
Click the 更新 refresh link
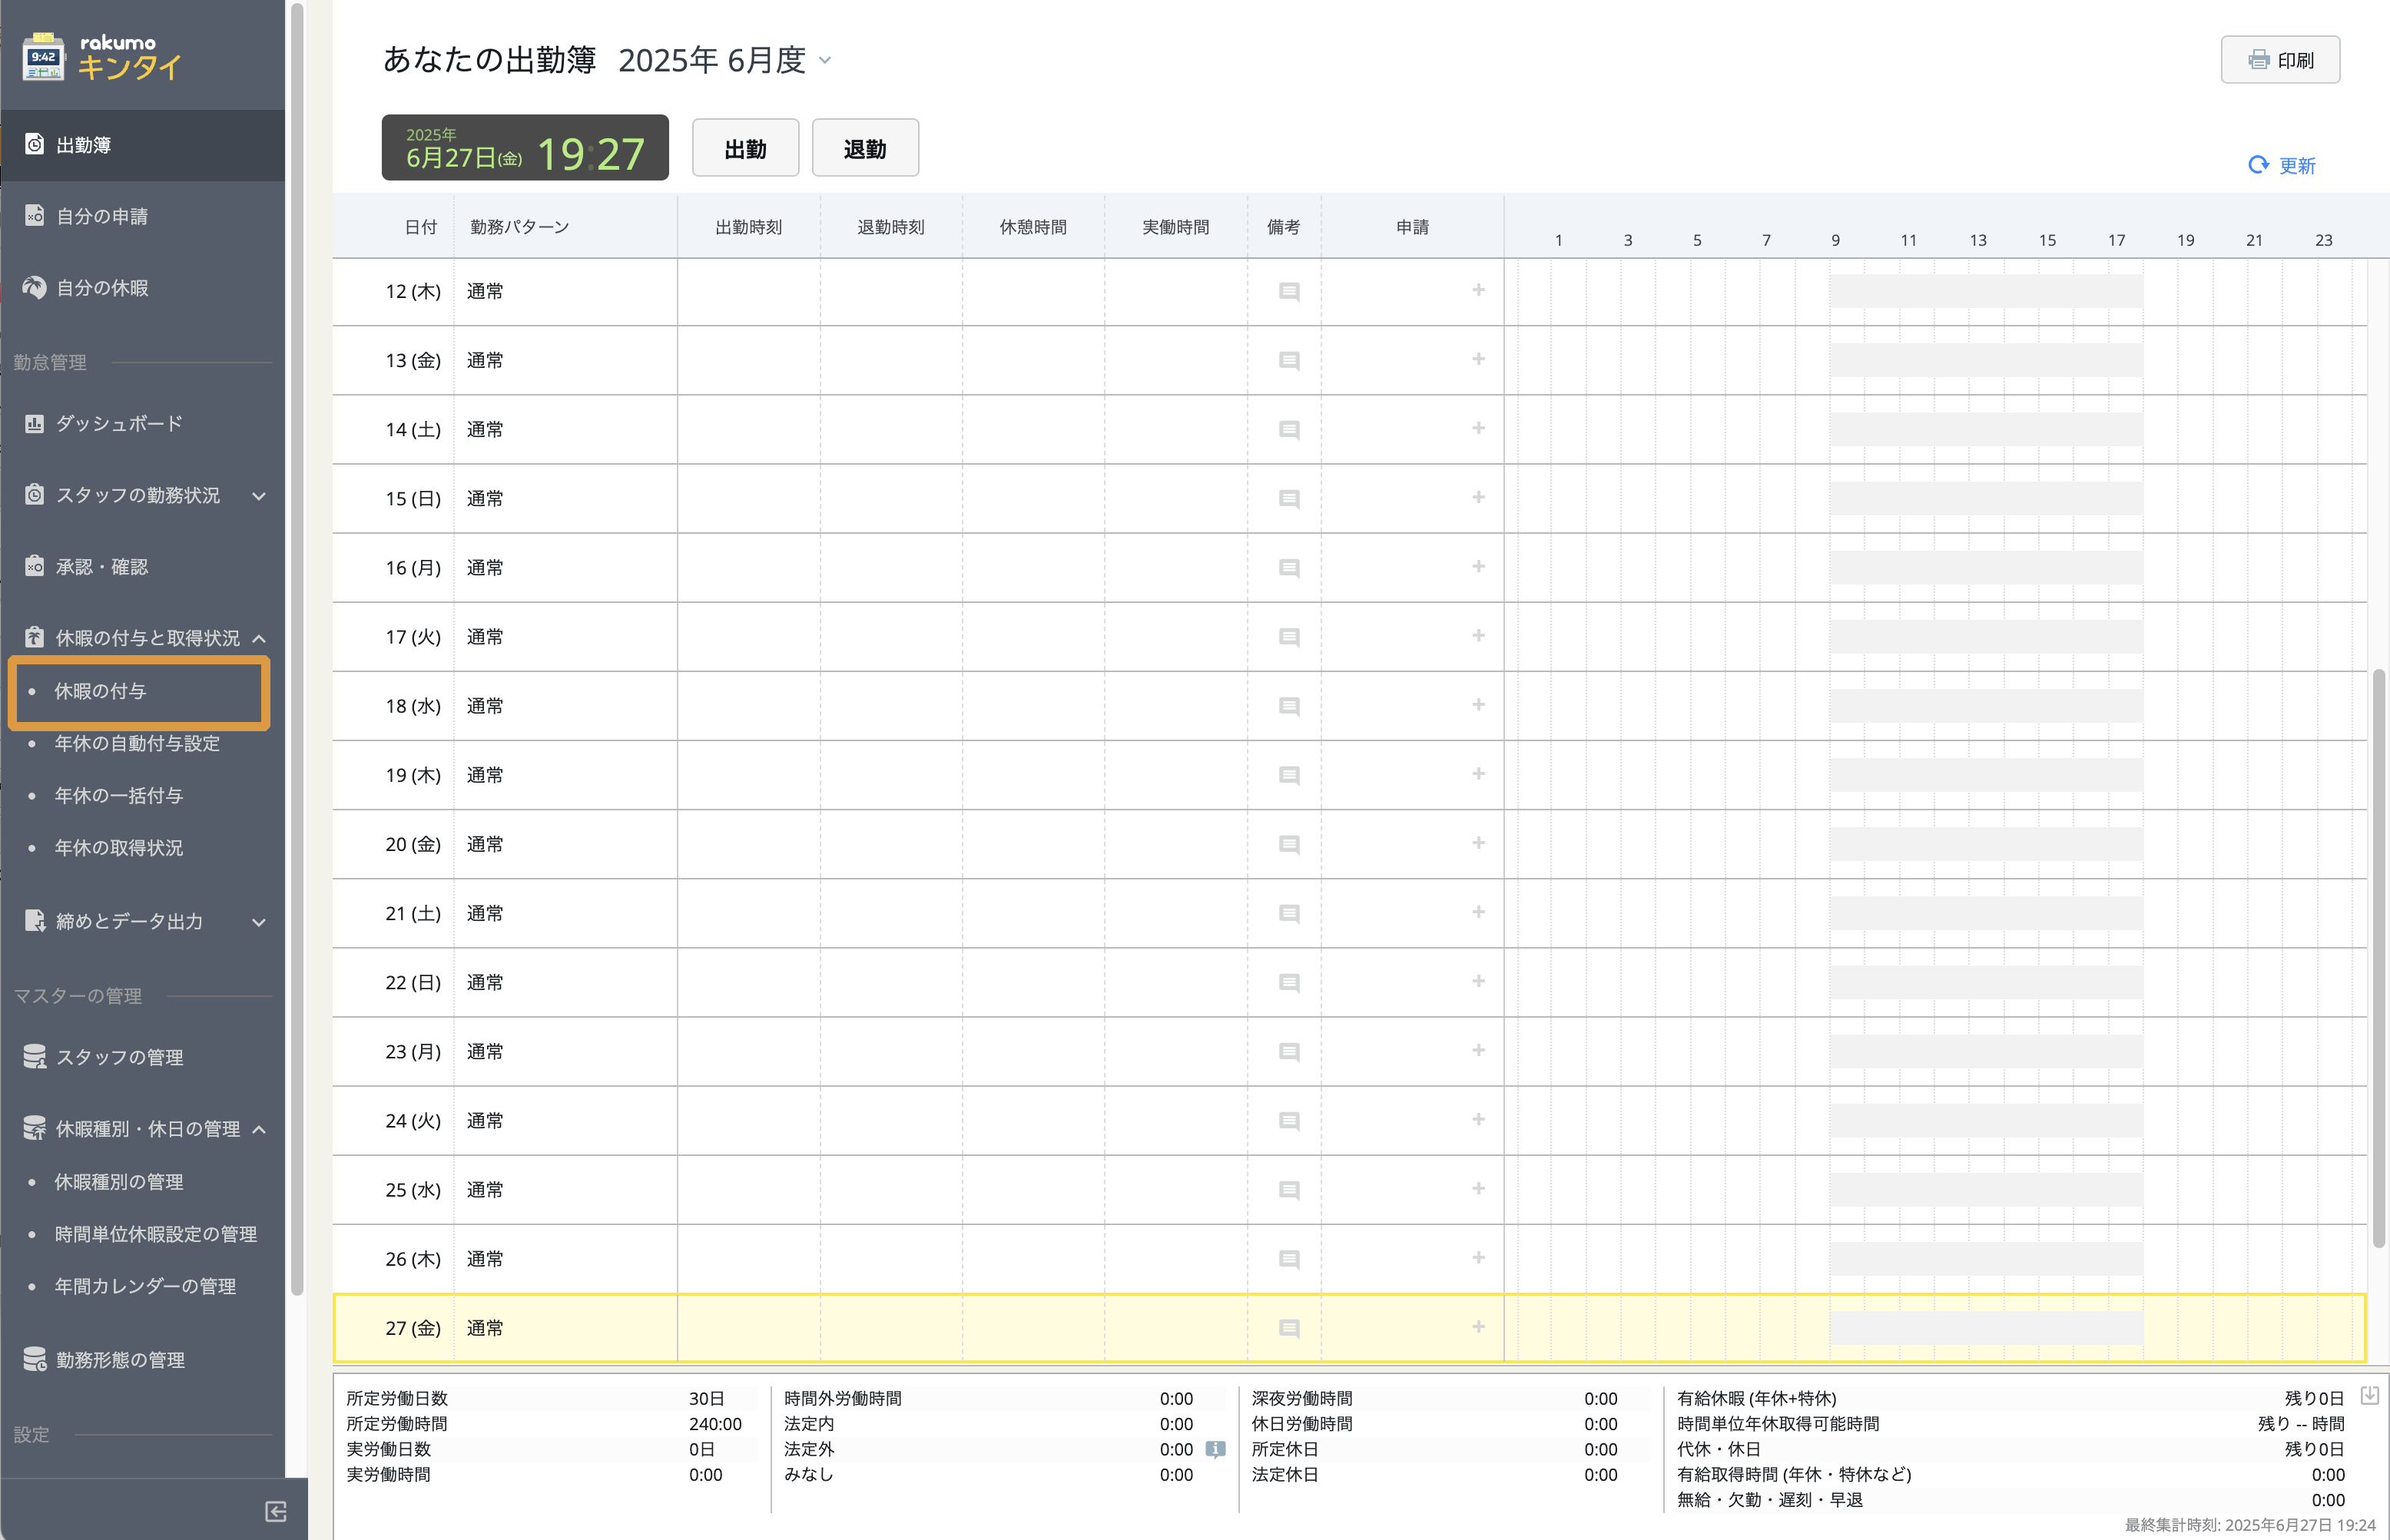click(2281, 165)
